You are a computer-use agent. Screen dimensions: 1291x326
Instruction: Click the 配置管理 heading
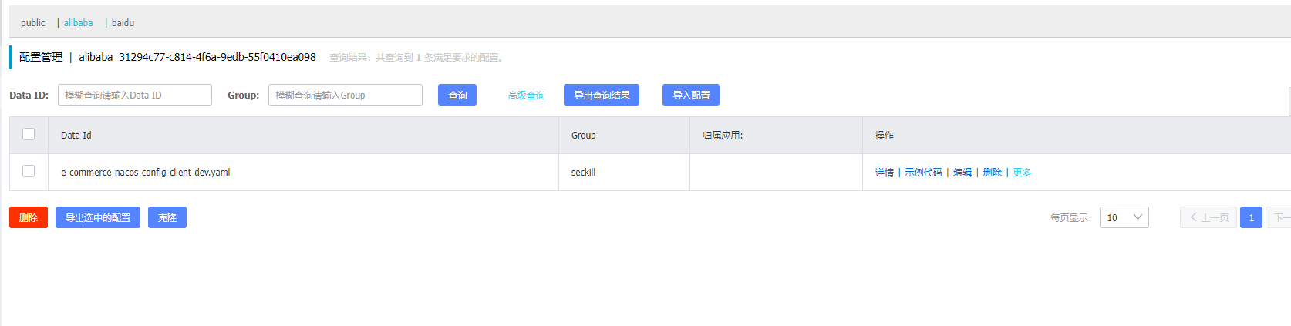pyautogui.click(x=41, y=57)
